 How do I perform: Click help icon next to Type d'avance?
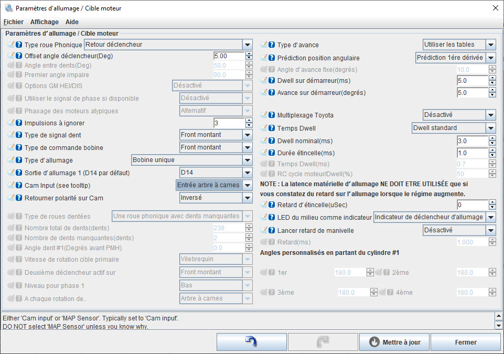(x=272, y=45)
